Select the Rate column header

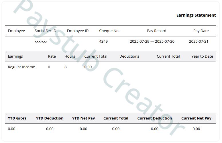click(x=52, y=56)
